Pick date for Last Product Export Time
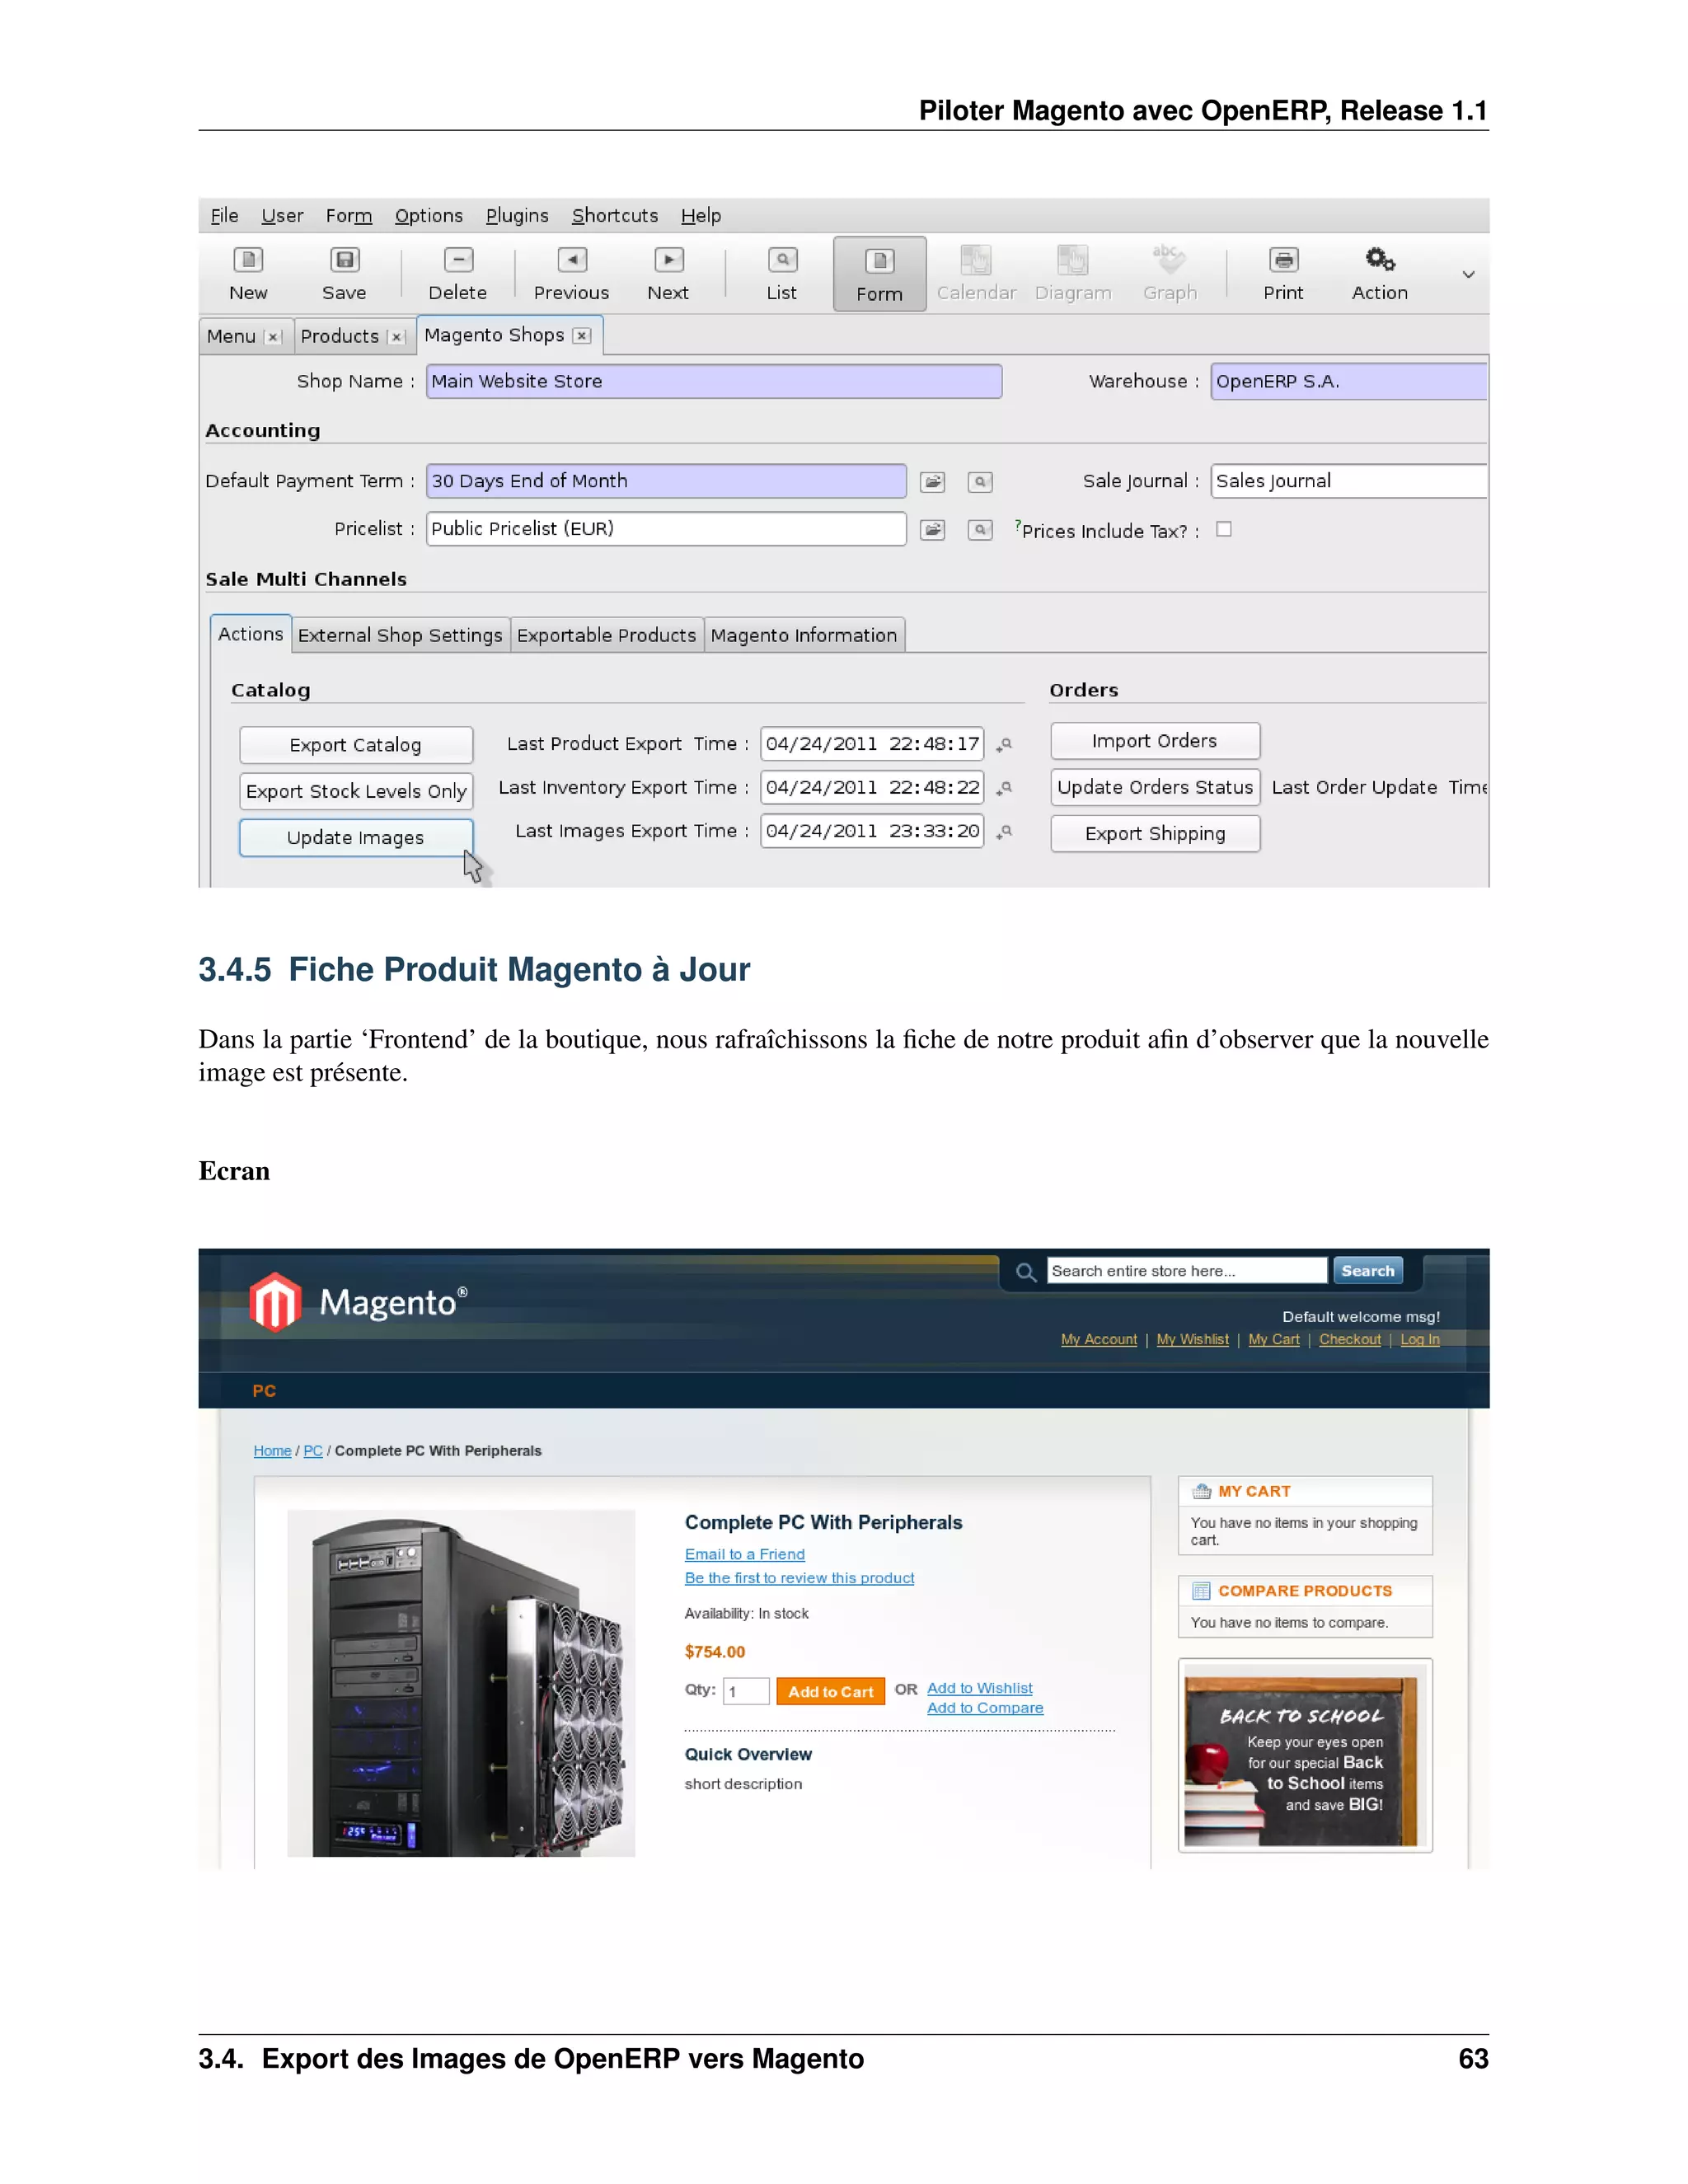The width and height of the screenshot is (1688, 2184). [x=1005, y=745]
